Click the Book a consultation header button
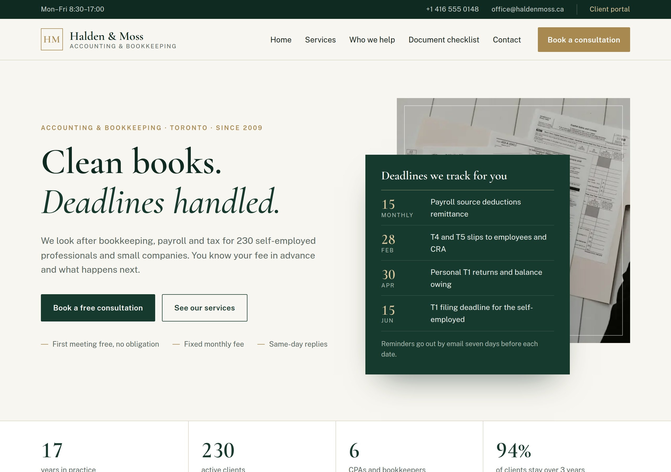Image resolution: width=671 pixels, height=472 pixels. (584, 40)
